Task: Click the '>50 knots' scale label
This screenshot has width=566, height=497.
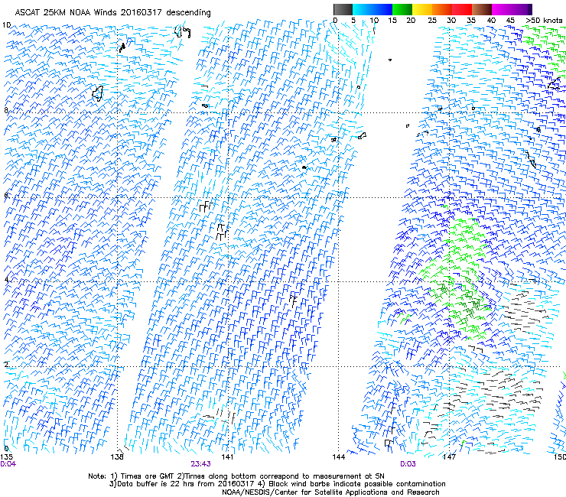Action: (544, 20)
